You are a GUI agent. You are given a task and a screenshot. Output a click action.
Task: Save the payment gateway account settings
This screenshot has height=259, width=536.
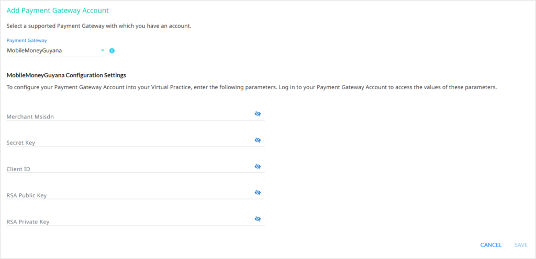521,245
